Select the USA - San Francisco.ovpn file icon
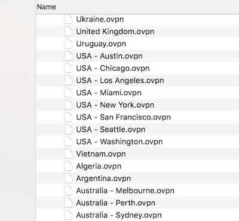This screenshot has height=221, width=239. click(x=68, y=117)
